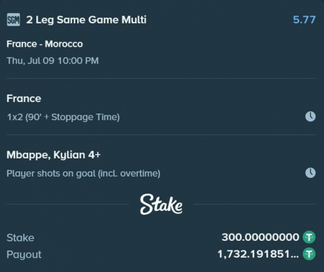Select the 2 Leg Same Game Multi title
Screen dimensions: 324x272
[x=86, y=20]
